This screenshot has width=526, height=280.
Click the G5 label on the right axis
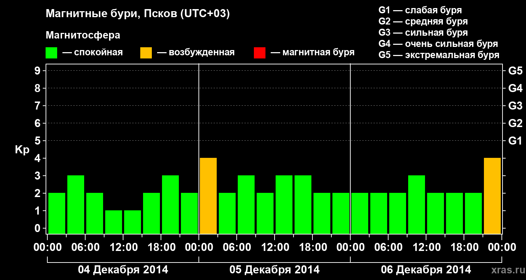515,71
